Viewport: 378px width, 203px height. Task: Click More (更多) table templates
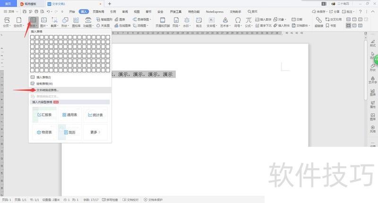[x=95, y=132]
